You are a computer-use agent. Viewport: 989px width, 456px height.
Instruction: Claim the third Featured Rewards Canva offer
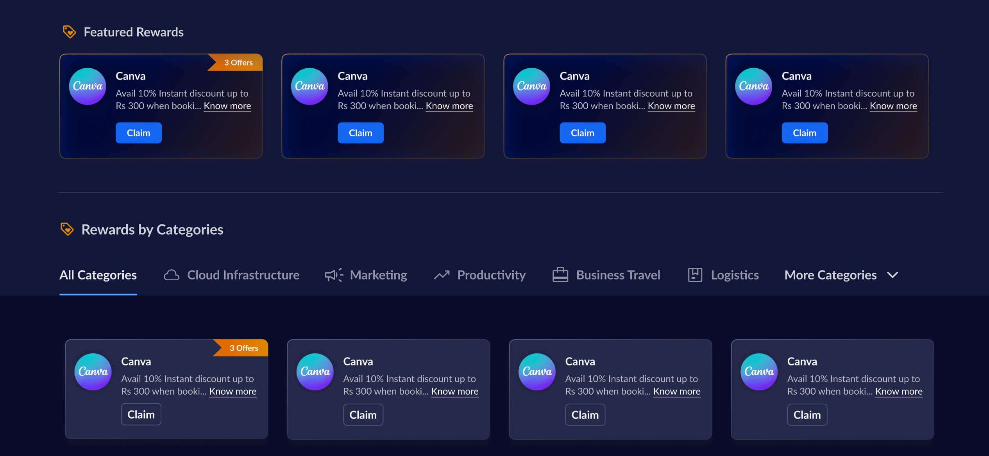[583, 133]
